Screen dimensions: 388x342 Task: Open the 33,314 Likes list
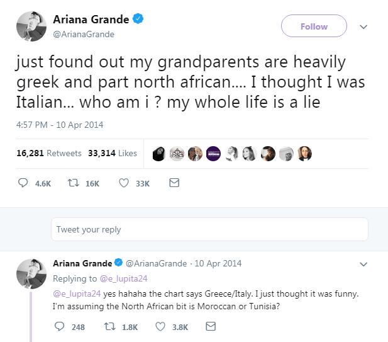tap(113, 153)
